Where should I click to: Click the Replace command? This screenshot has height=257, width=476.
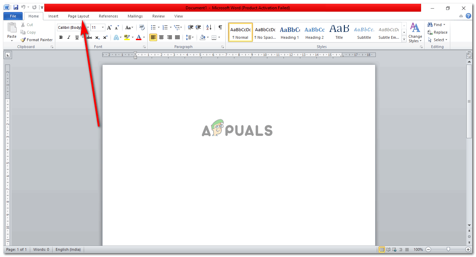click(437, 32)
